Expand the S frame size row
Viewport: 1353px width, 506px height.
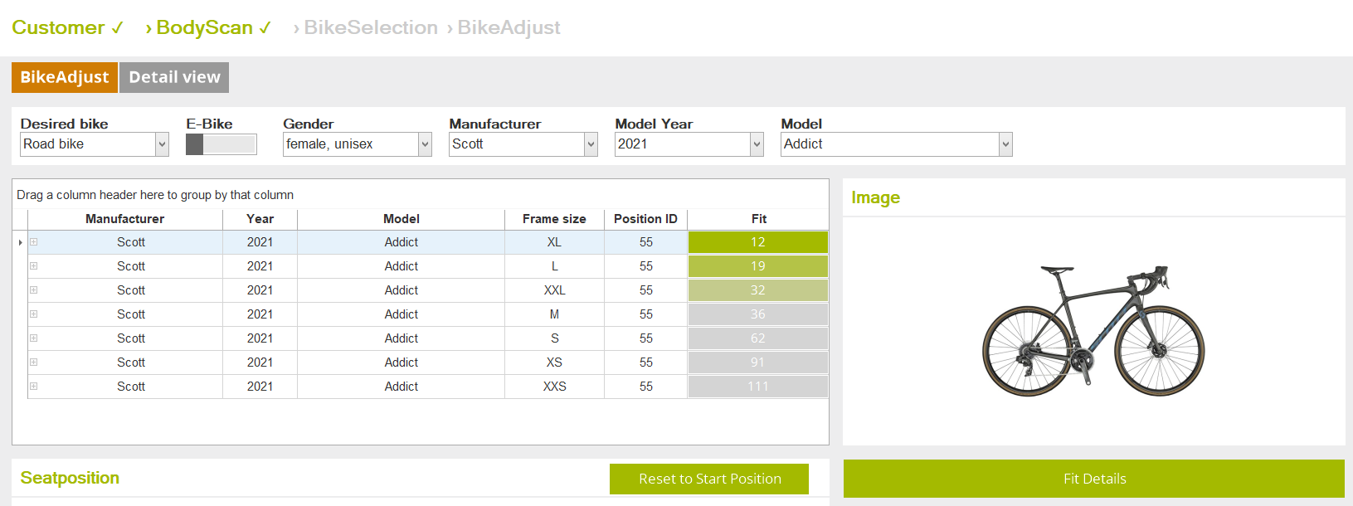click(34, 338)
